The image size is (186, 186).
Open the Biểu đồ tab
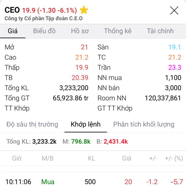click(x=44, y=31)
